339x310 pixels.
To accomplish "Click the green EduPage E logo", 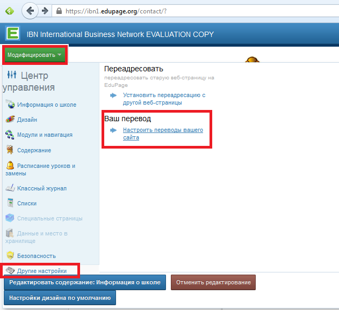I will (x=13, y=33).
